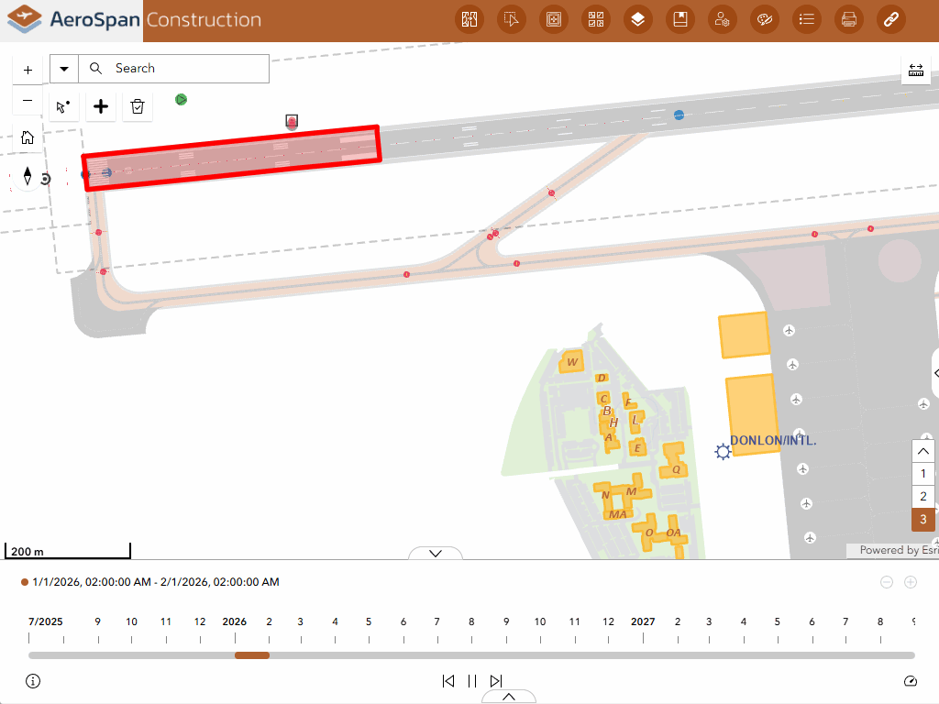Click the orange time slider thumb

[252, 655]
